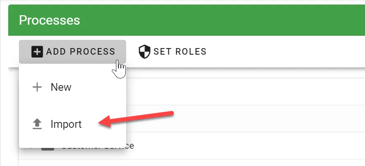Select the first list row beside New
Viewport: 365px width, 166px height.
click(245, 92)
